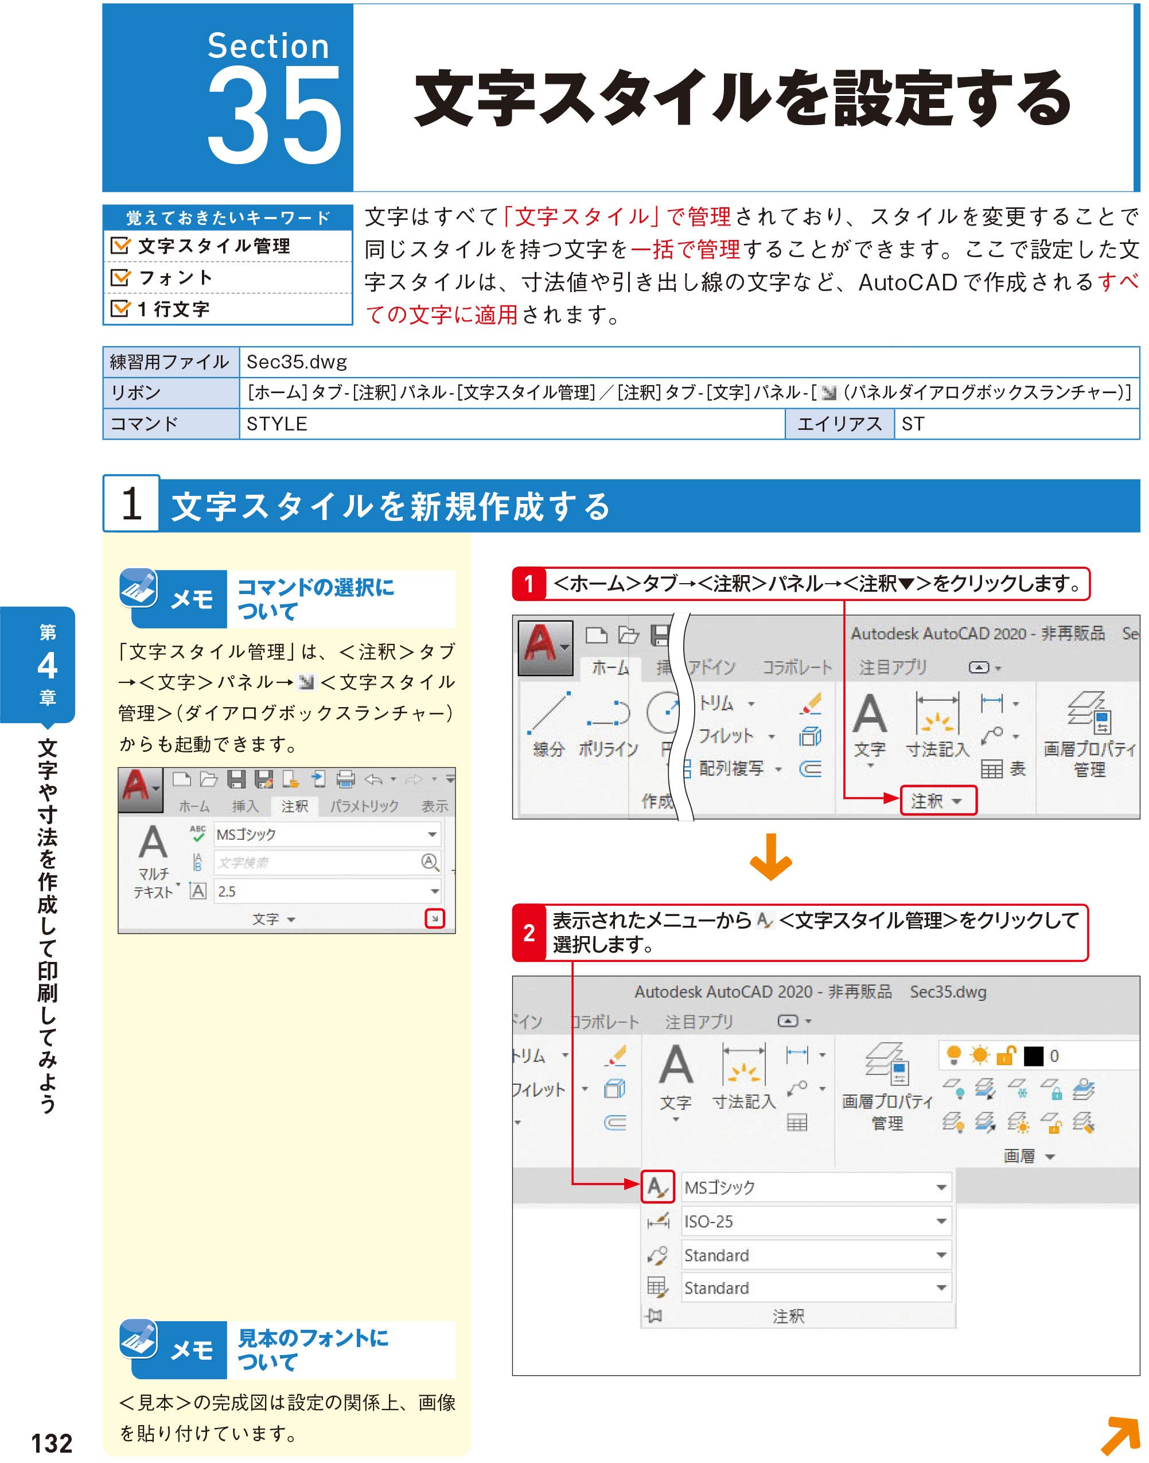The width and height of the screenshot is (1149, 1463).
Task: Click the 文字 panel dialog box launcher arrow
Action: click(x=435, y=918)
